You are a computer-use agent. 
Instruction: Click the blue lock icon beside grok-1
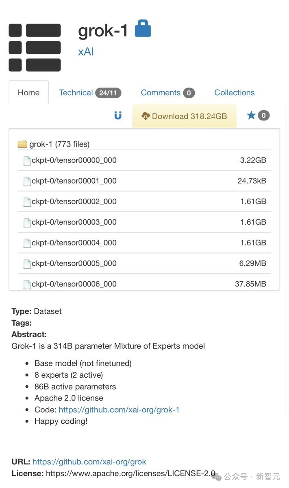point(143,28)
